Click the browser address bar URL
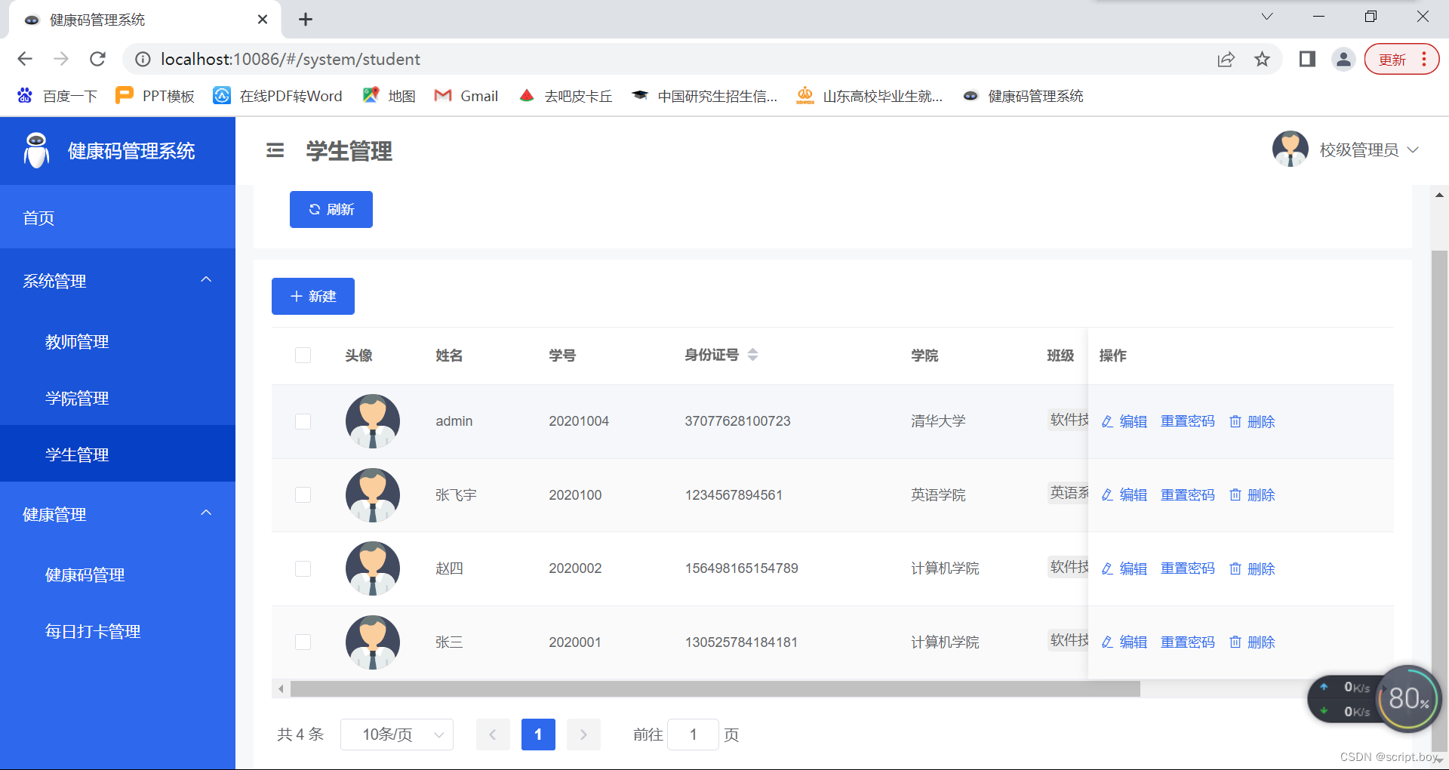Screen dimensions: 1449x770 point(291,59)
